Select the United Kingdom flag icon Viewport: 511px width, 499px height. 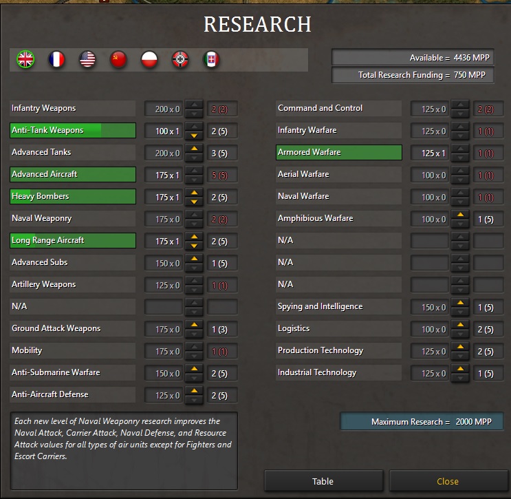point(25,59)
